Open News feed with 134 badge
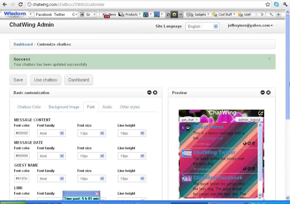Viewport: 290px width, 204px height. click(x=109, y=14)
